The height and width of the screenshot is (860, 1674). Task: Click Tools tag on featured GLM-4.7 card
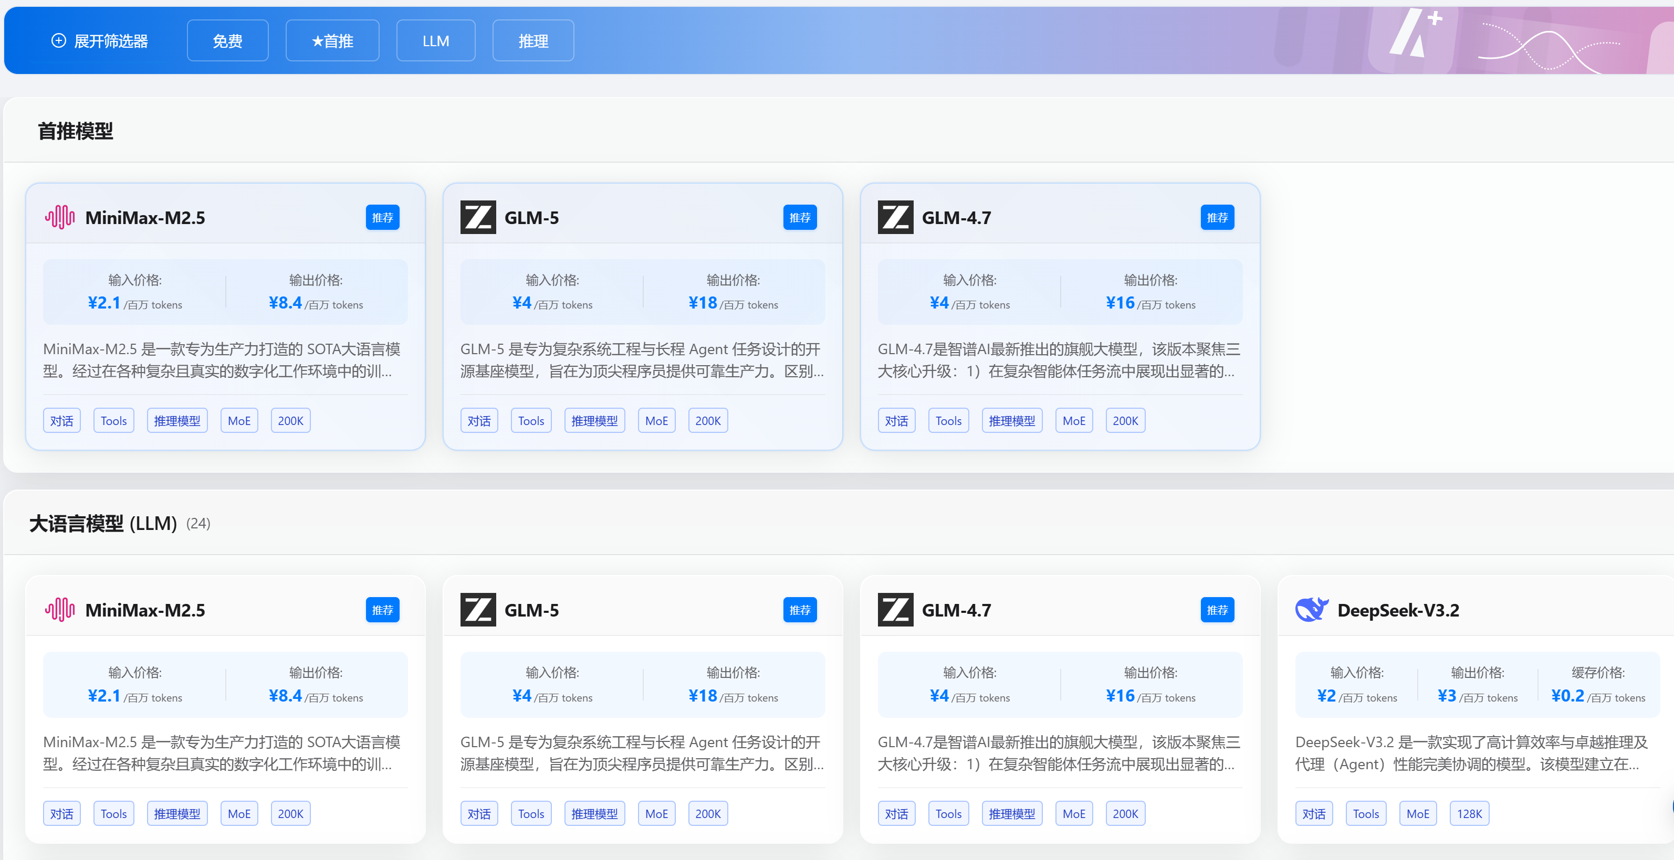[x=948, y=421]
